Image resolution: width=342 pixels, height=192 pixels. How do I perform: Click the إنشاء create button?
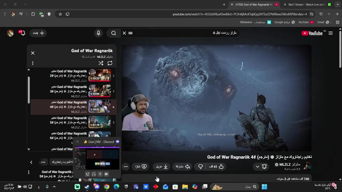(38, 33)
